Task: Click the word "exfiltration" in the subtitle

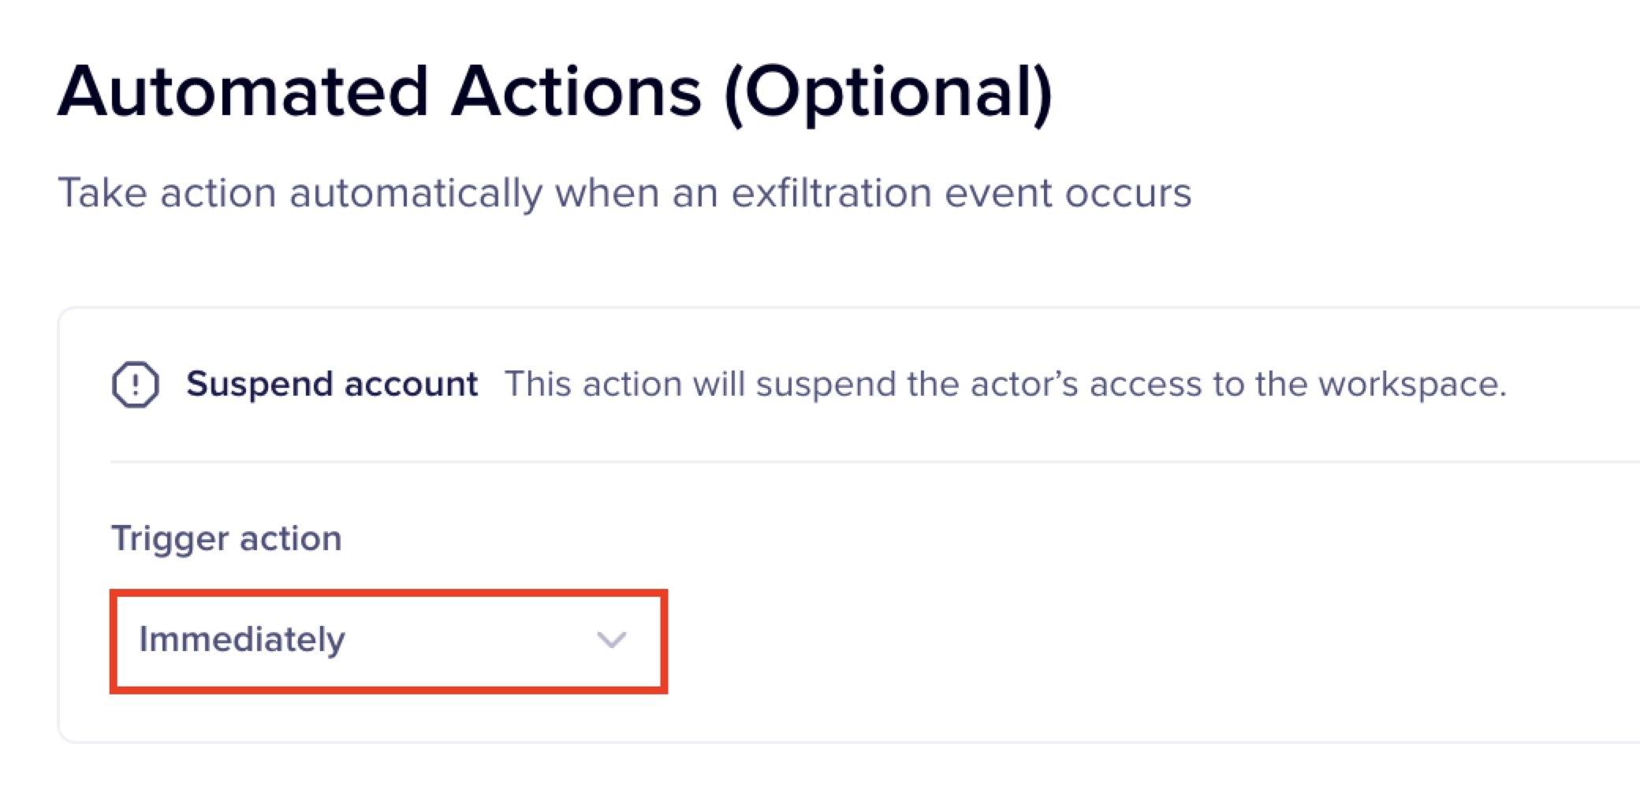Action: pos(831,193)
